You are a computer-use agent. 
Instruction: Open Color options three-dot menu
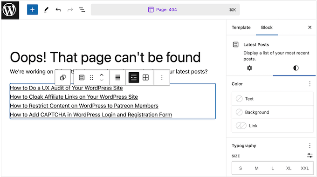[x=310, y=84]
